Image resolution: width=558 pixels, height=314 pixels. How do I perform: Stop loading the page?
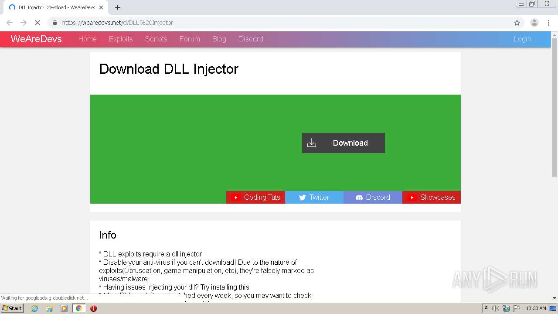(37, 23)
